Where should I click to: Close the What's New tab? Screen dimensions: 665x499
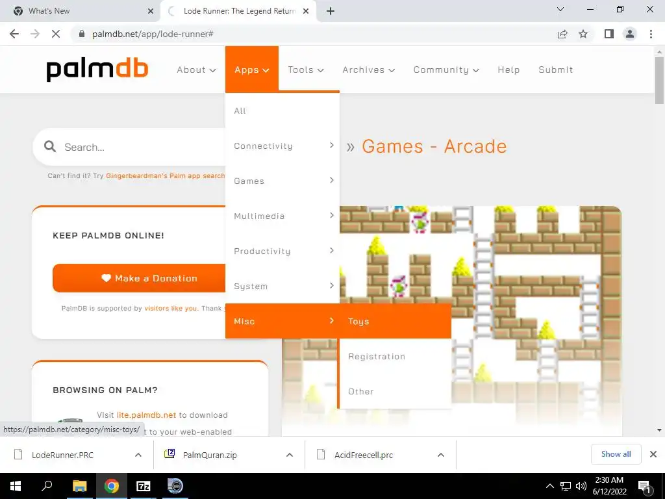tap(151, 11)
